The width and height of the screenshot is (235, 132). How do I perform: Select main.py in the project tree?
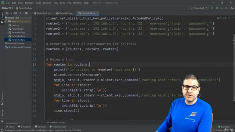[15, 25]
